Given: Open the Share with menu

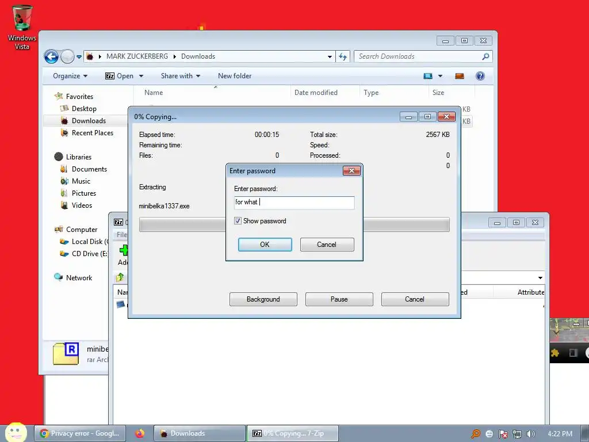Looking at the screenshot, I should click(x=181, y=76).
